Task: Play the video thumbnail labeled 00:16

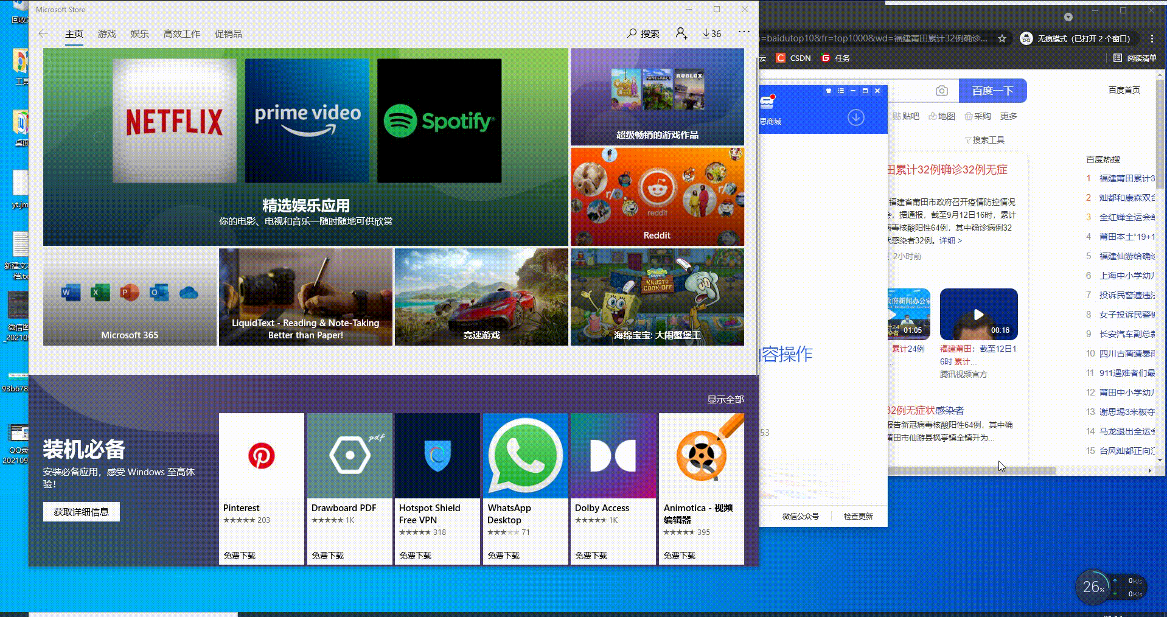Action: pos(979,314)
